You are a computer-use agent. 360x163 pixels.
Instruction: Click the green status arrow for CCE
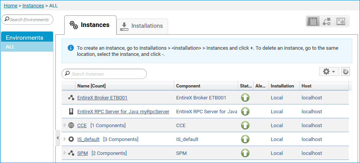click(245, 125)
